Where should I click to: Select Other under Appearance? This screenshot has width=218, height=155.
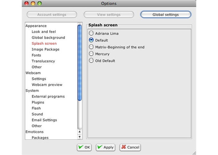[x=37, y=67]
